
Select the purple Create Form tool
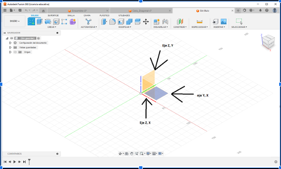[73, 22]
